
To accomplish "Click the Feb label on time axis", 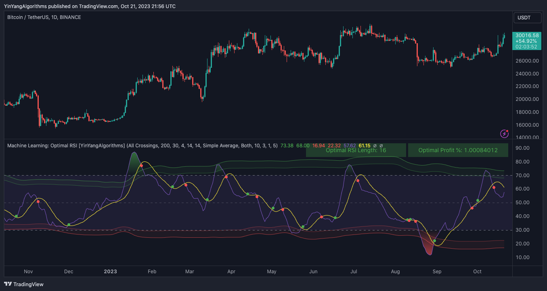I will (x=152, y=272).
